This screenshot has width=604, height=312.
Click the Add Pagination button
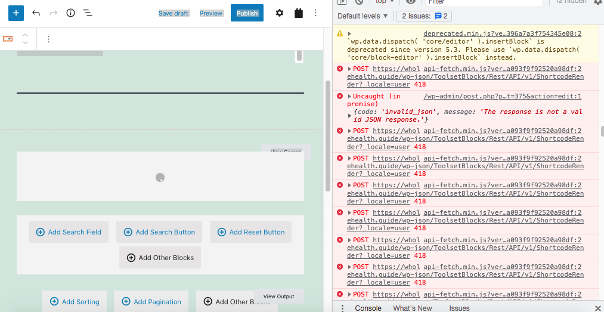[151, 302]
